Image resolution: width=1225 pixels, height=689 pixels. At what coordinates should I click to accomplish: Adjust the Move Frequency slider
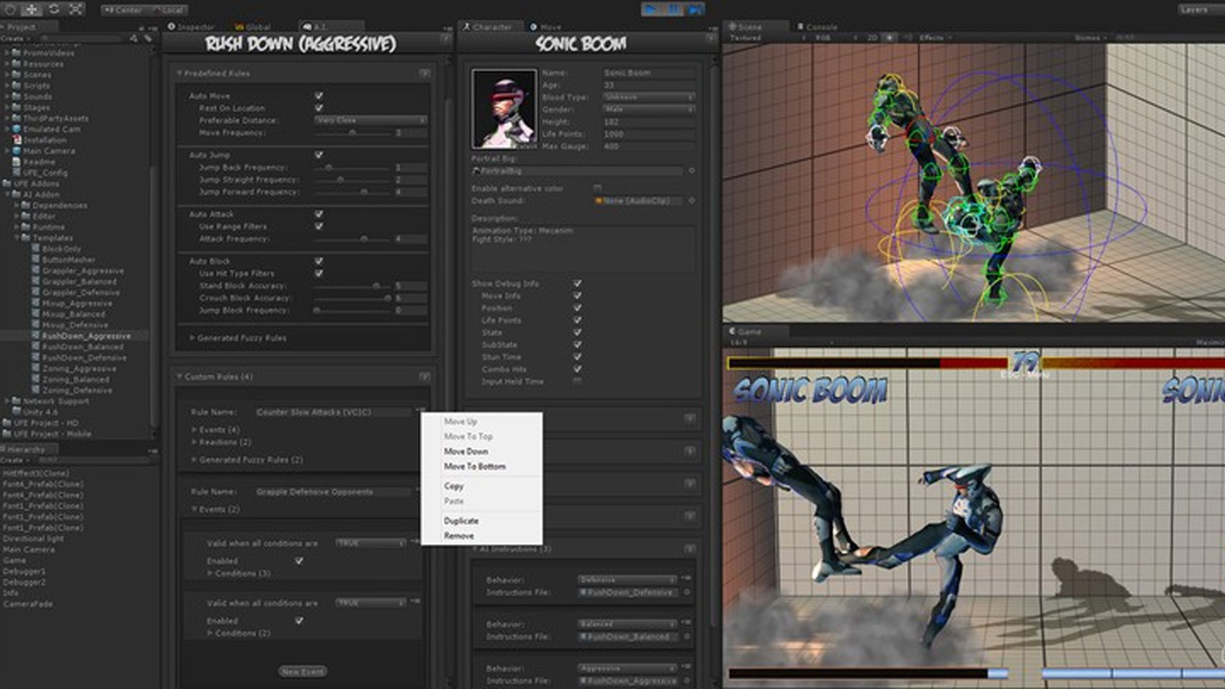352,133
